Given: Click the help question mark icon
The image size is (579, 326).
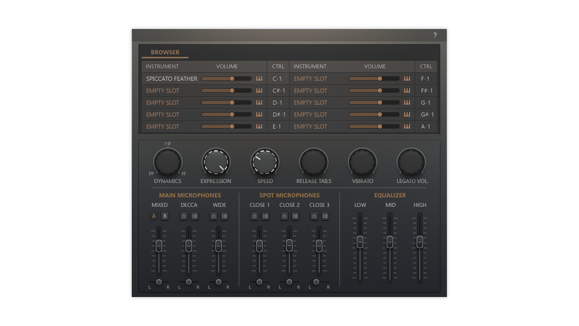Looking at the screenshot, I should point(435,35).
